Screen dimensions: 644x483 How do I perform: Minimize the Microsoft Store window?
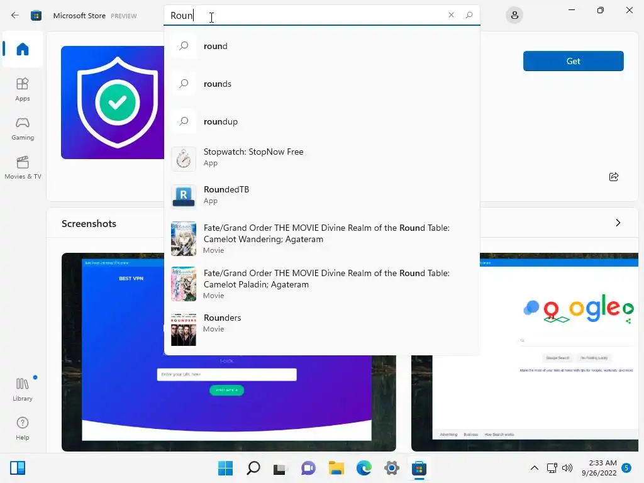point(571,10)
